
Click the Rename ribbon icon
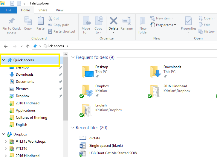(x=126, y=22)
